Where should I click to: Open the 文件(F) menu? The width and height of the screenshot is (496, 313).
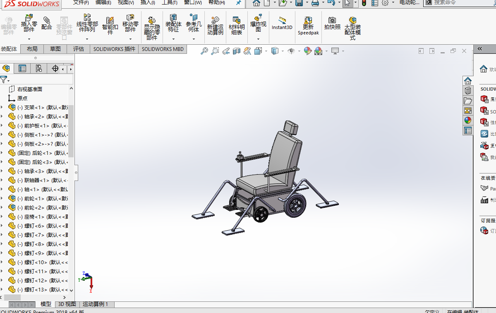(x=81, y=2)
